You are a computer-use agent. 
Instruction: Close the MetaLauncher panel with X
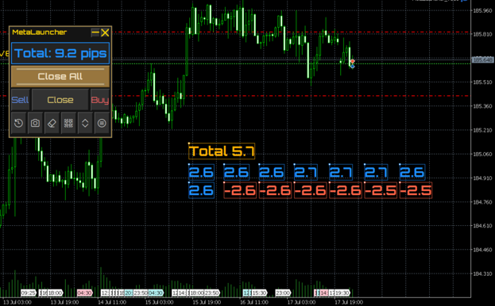coord(105,33)
